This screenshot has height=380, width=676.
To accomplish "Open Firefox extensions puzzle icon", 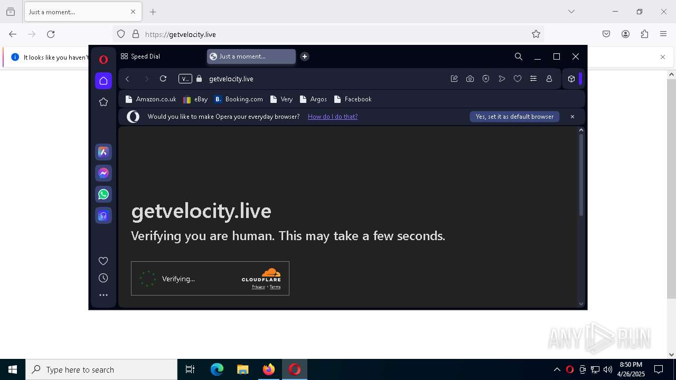I will pos(644,34).
